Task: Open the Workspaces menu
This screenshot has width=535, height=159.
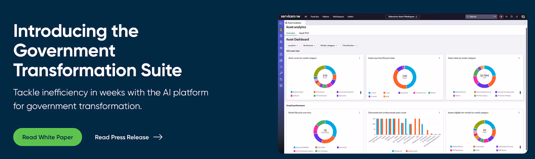Action: click(x=338, y=16)
